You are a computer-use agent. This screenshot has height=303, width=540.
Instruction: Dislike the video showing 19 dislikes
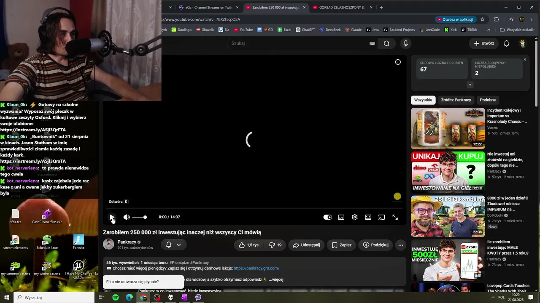(275, 245)
